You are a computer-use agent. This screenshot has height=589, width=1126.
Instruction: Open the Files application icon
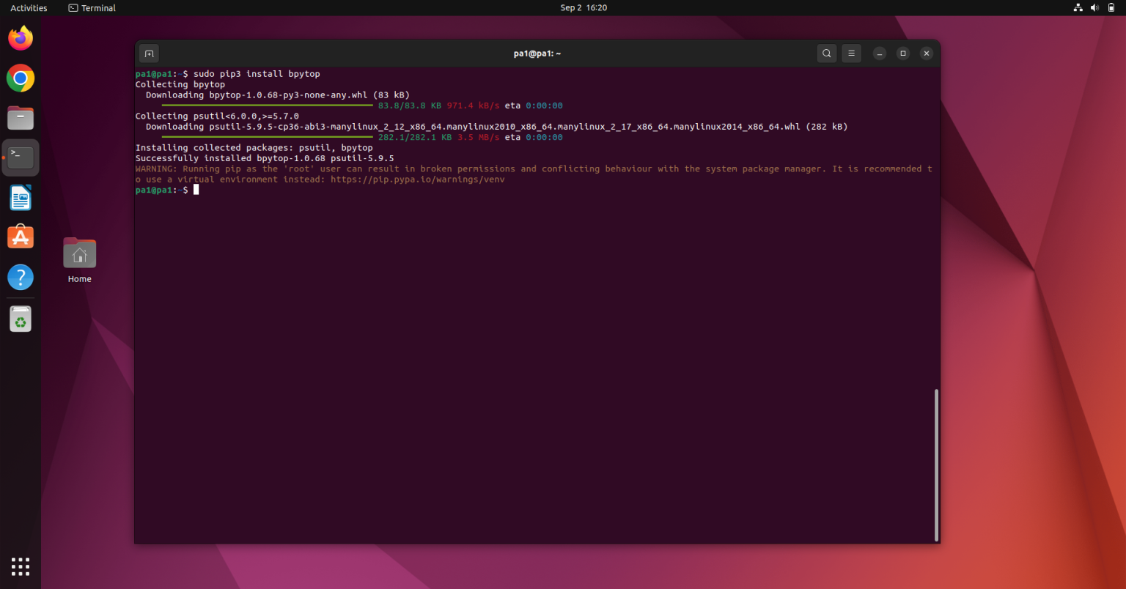[20, 117]
